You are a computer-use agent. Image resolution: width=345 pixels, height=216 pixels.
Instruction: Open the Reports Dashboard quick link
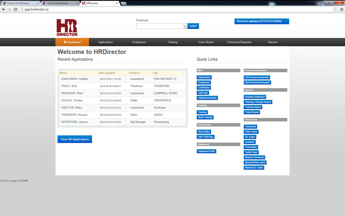pos(255,97)
